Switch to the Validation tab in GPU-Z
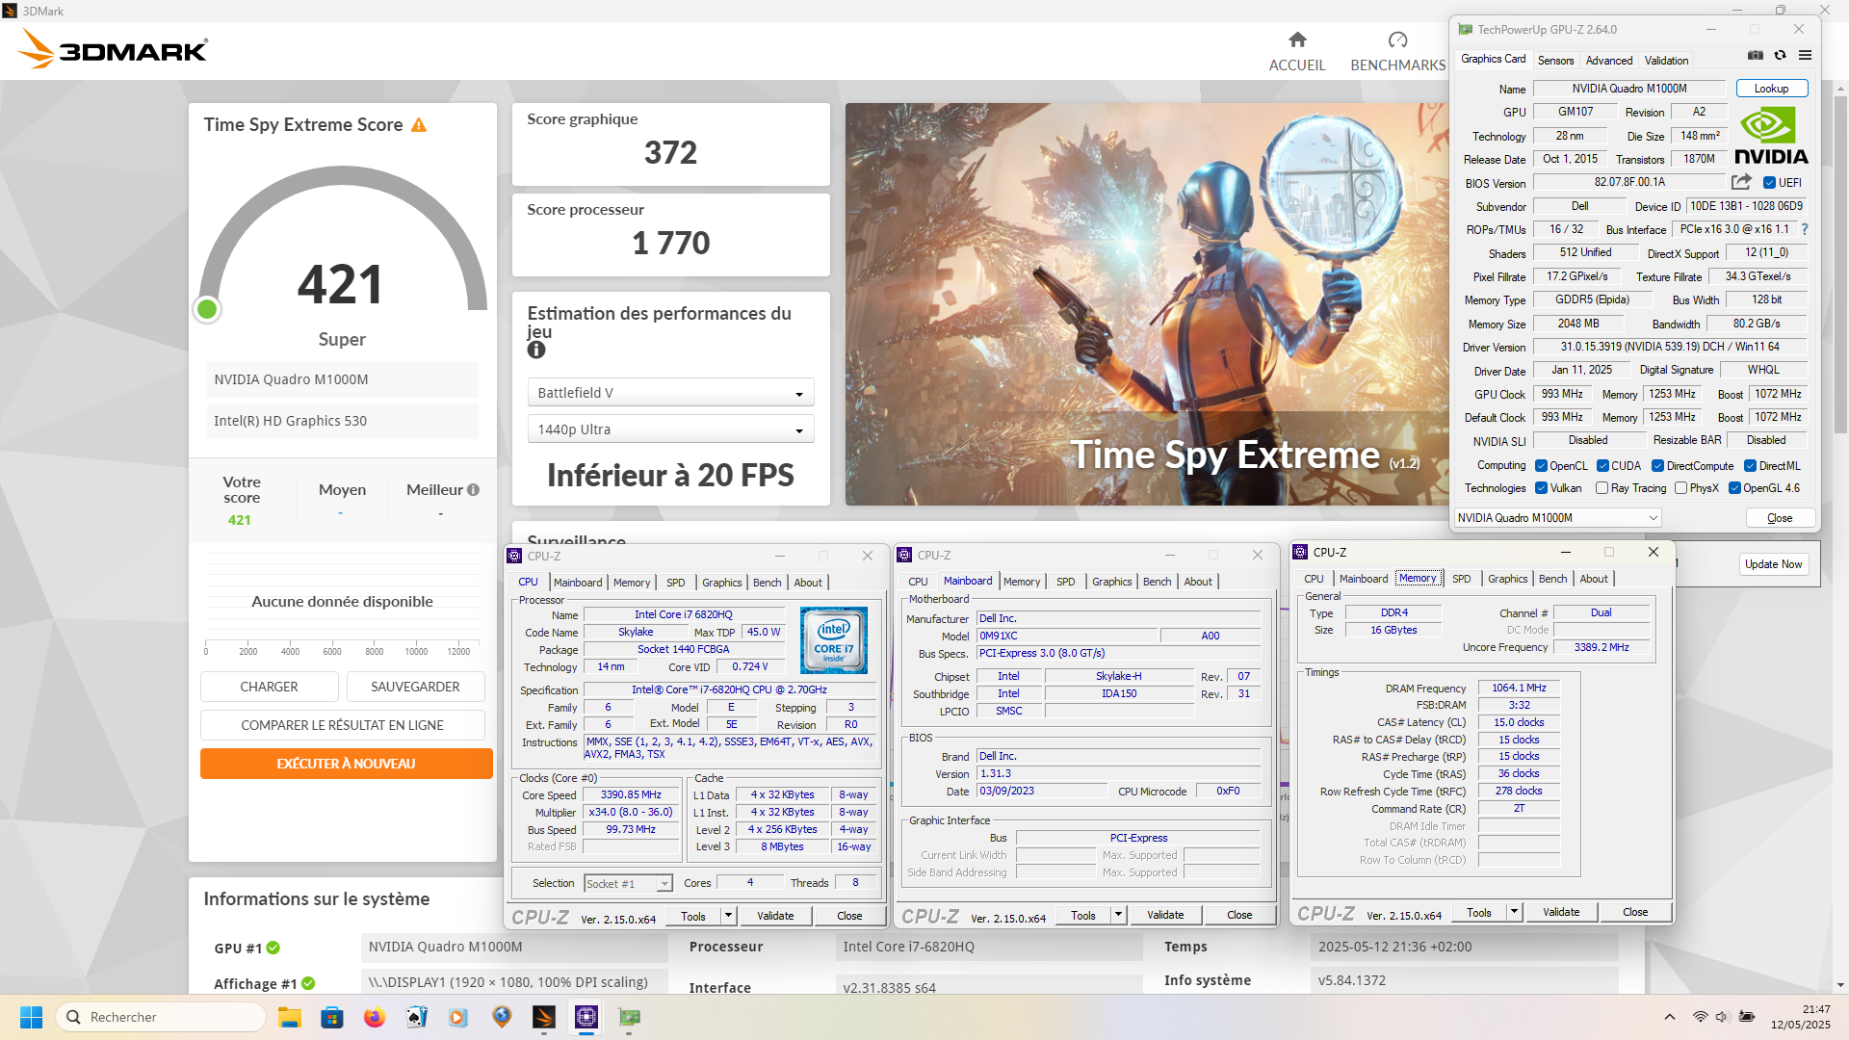The image size is (1849, 1040). click(1666, 60)
